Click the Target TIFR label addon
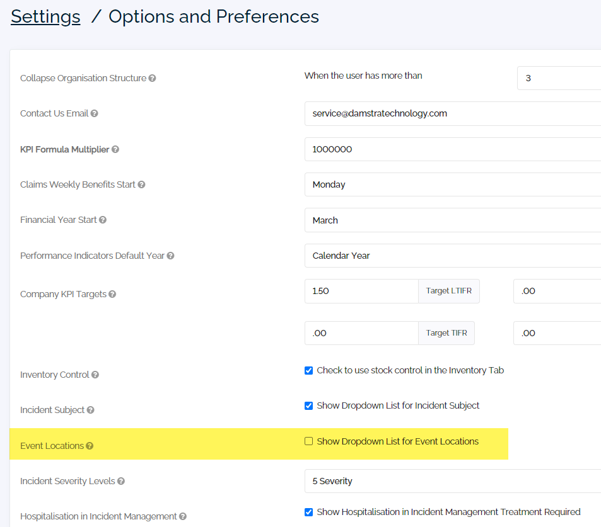The height and width of the screenshot is (527, 601). (x=446, y=333)
